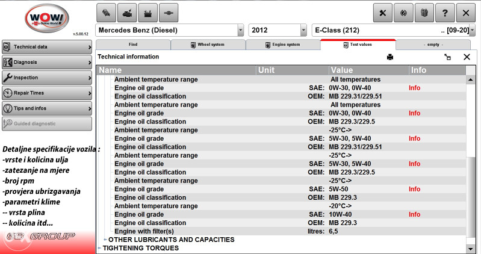Expand TIGHTENING TORQUES node

click(99, 248)
